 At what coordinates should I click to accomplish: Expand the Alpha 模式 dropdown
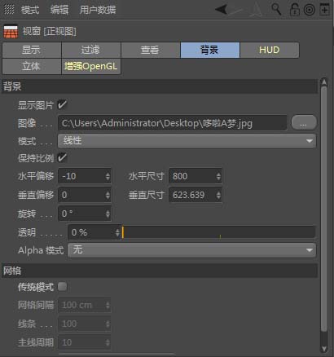[191, 250]
